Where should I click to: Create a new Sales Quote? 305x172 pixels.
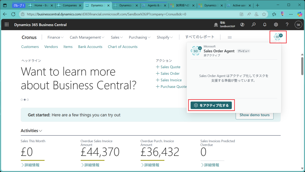168,67
